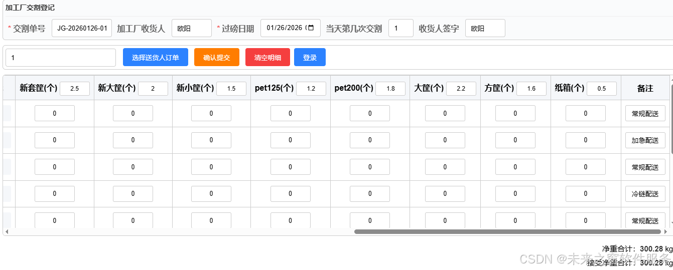Screen dimensions: 673x270
Task: Click first-row quantity field under 大筐
Action: point(445,114)
